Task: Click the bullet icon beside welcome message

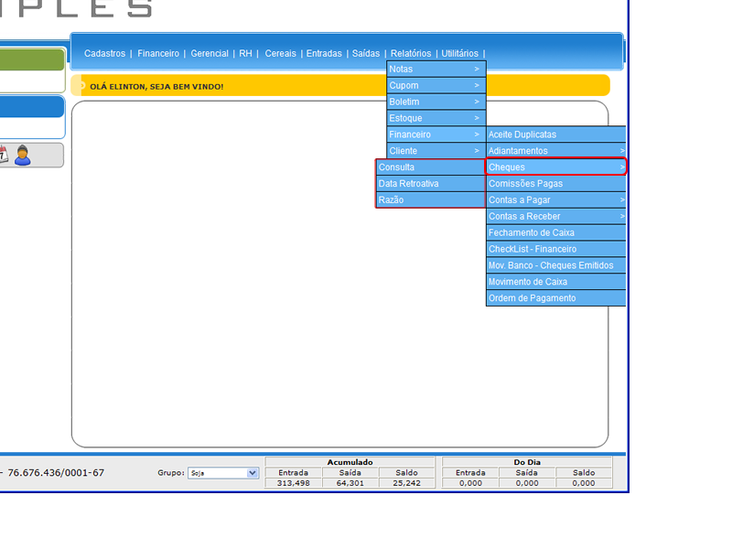Action: coord(82,86)
